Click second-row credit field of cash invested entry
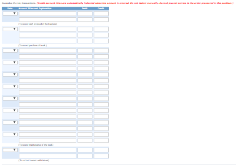The image size is (236, 165). coord(101,19)
